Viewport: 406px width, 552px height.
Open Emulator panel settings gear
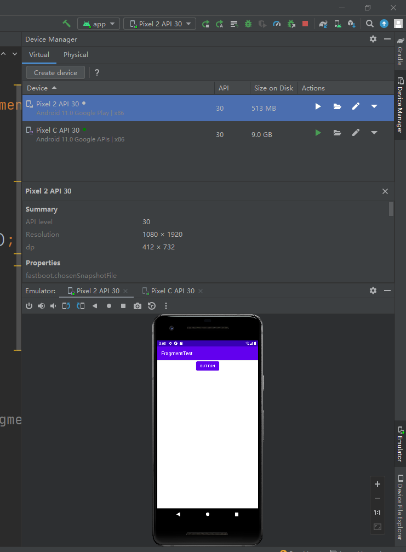click(x=373, y=291)
